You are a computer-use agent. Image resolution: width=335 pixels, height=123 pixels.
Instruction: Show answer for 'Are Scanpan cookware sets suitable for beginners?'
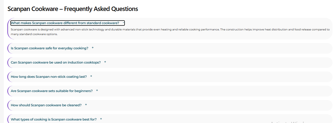coord(52,91)
